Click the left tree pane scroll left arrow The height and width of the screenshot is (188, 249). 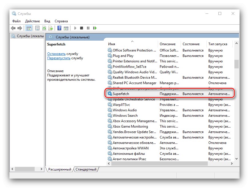12,169
